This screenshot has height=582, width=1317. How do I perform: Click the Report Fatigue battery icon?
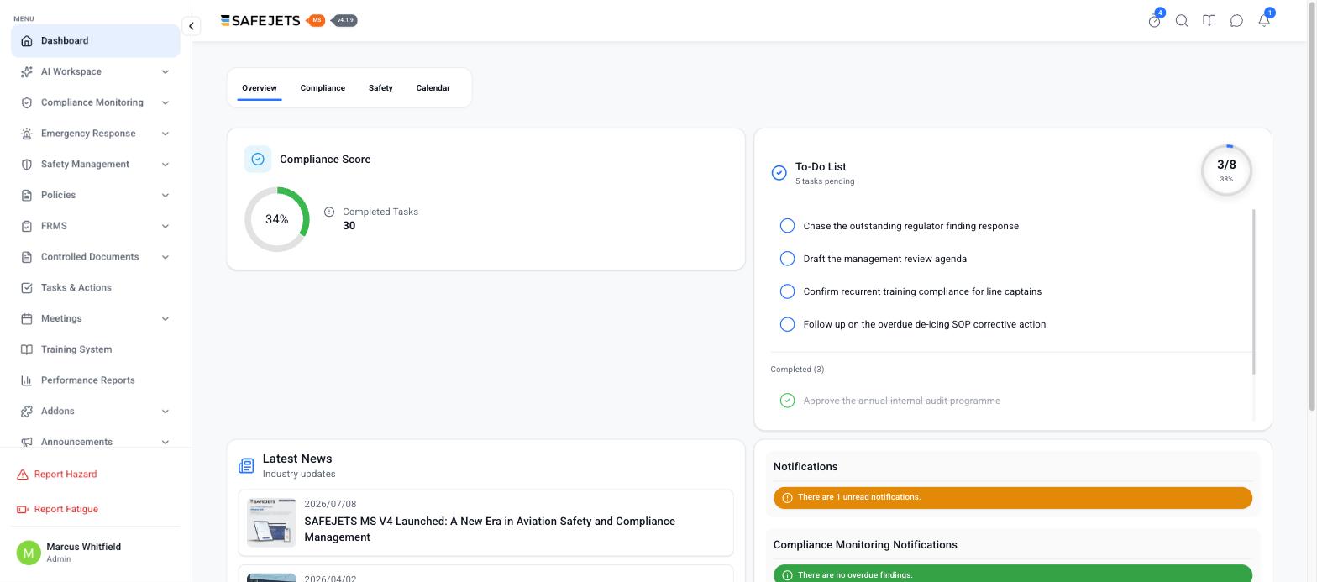(23, 510)
